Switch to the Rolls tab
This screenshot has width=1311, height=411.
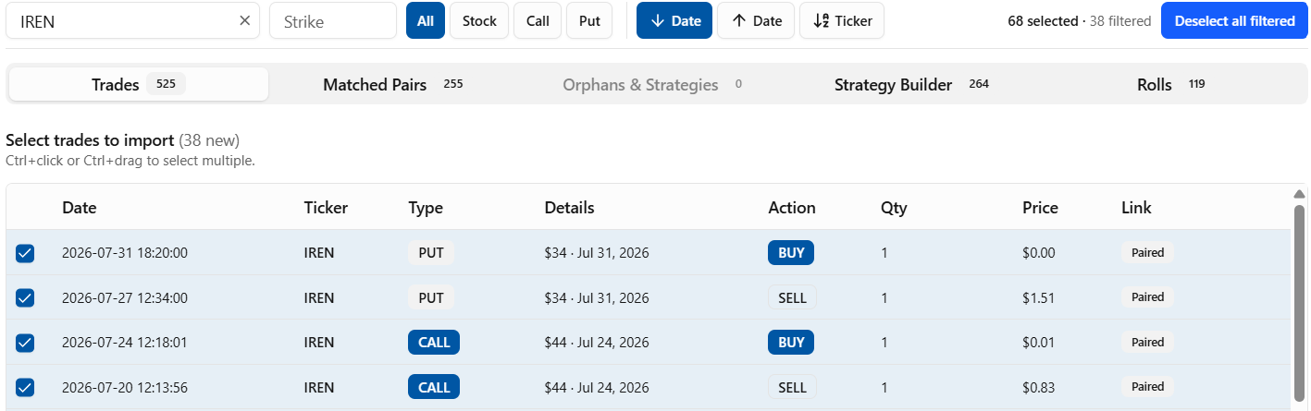pos(1170,84)
